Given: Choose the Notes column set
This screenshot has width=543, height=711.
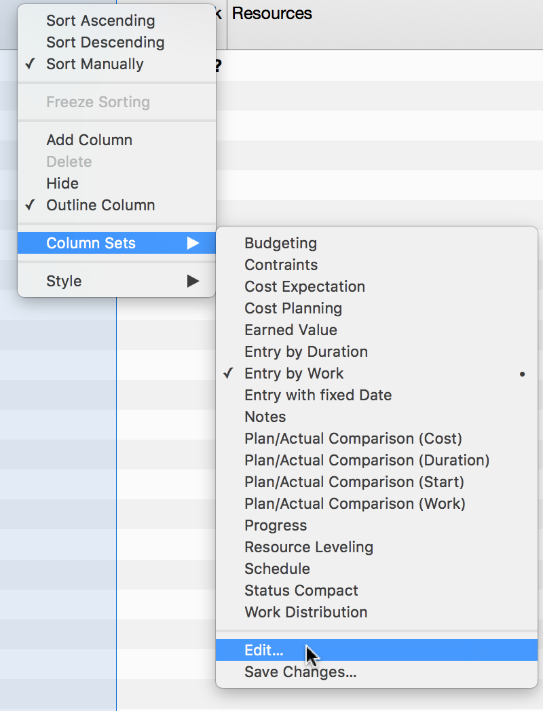Looking at the screenshot, I should tap(377, 417).
